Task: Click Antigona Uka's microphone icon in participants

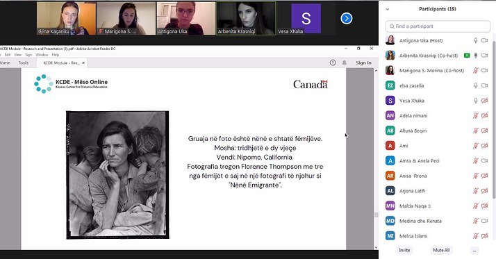Action: [x=475, y=40]
